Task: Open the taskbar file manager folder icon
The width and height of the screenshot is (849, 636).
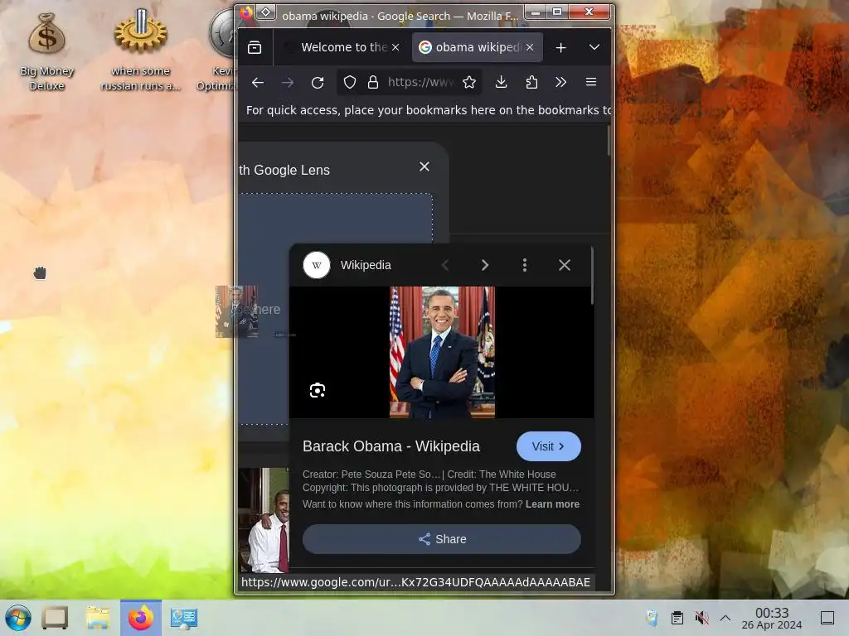Action: coord(98,618)
